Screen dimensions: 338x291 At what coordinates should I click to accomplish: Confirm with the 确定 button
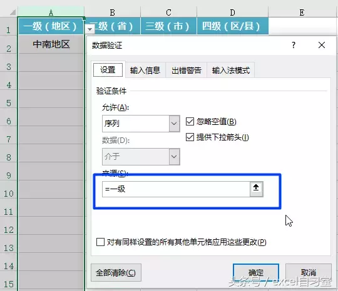[256, 272]
